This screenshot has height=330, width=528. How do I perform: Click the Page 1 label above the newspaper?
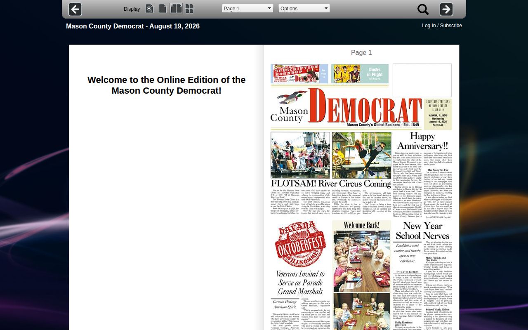point(361,52)
